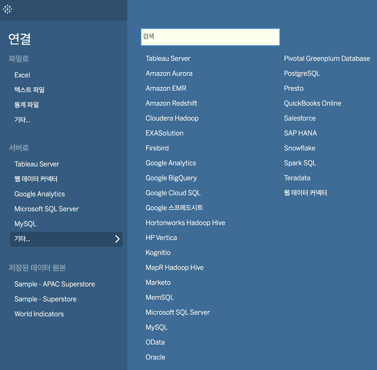Viewport: 377px width, 370px height.
Task: Pick the EXASolution connector
Action: pyautogui.click(x=164, y=133)
